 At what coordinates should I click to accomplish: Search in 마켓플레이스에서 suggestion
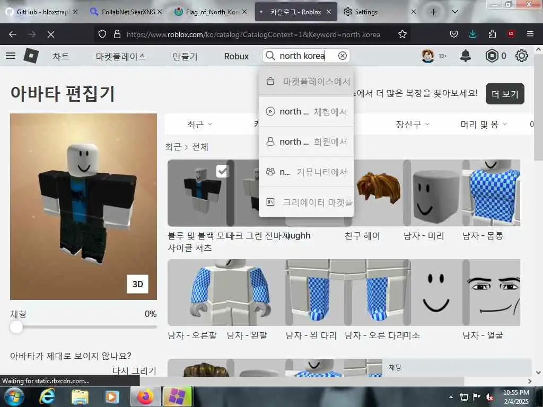(306, 81)
